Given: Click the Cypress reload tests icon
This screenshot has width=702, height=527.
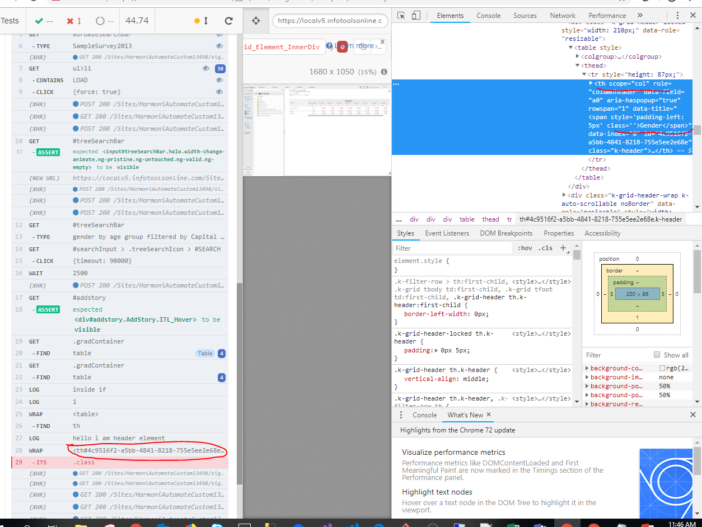Looking at the screenshot, I should 228,21.
